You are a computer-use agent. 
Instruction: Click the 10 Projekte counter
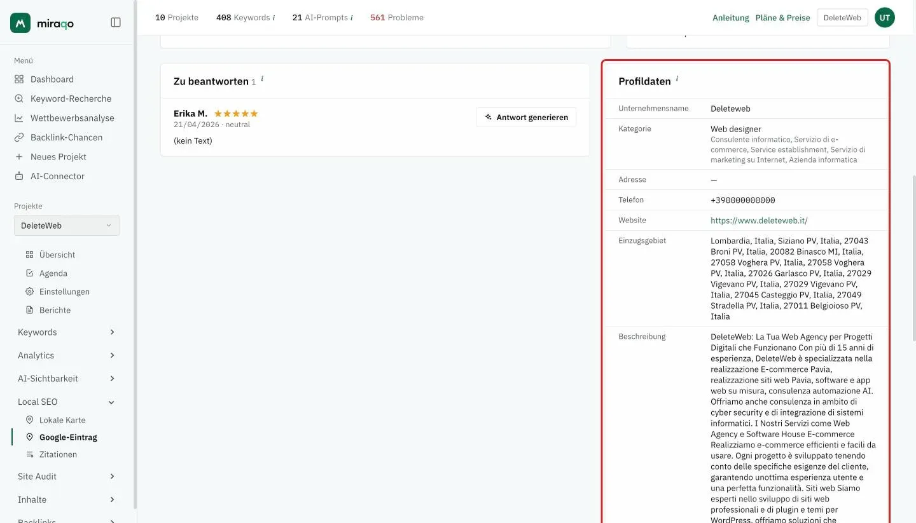click(177, 18)
